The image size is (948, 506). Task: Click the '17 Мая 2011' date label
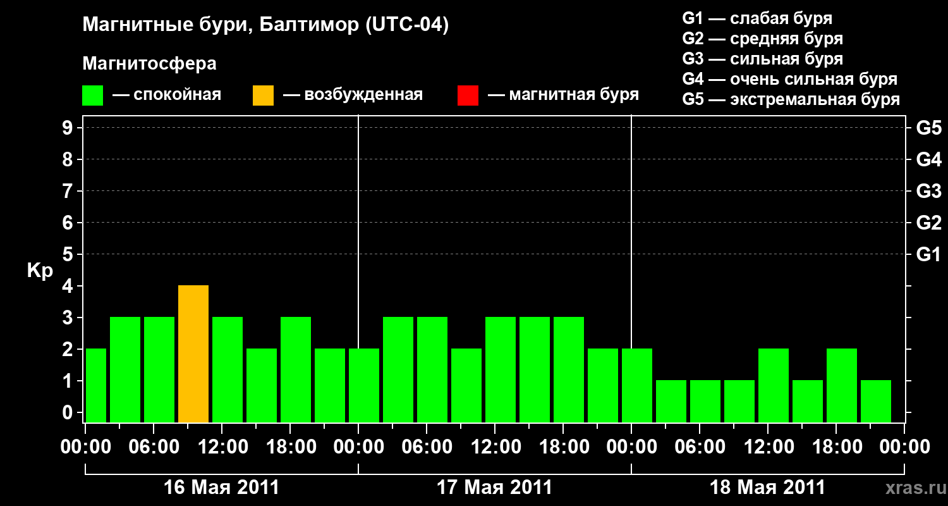(x=495, y=488)
